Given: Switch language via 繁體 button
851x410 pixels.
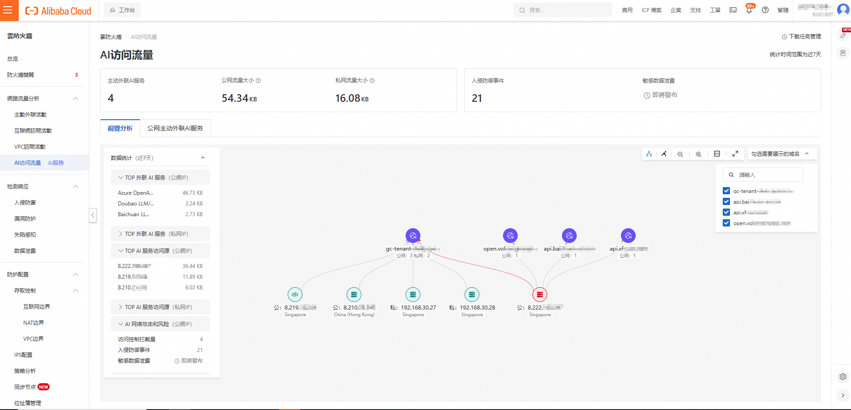Looking at the screenshot, I should [783, 10].
